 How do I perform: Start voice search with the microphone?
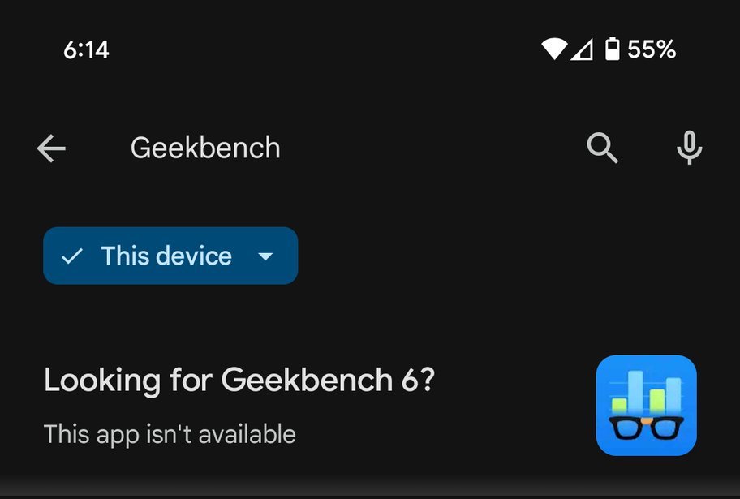689,148
